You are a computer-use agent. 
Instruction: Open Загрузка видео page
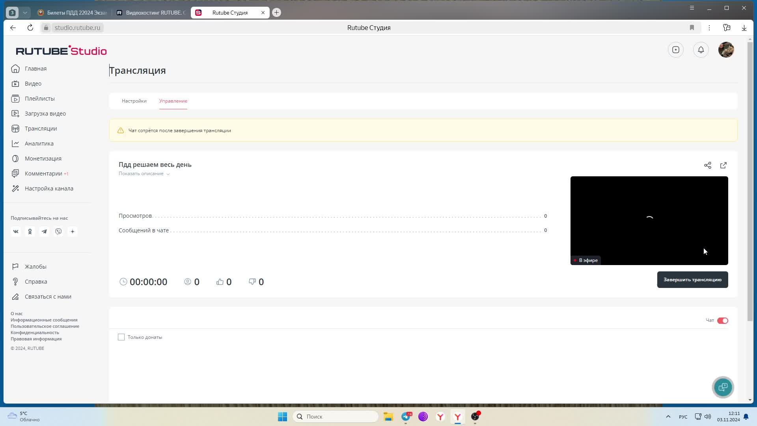(x=39, y=114)
